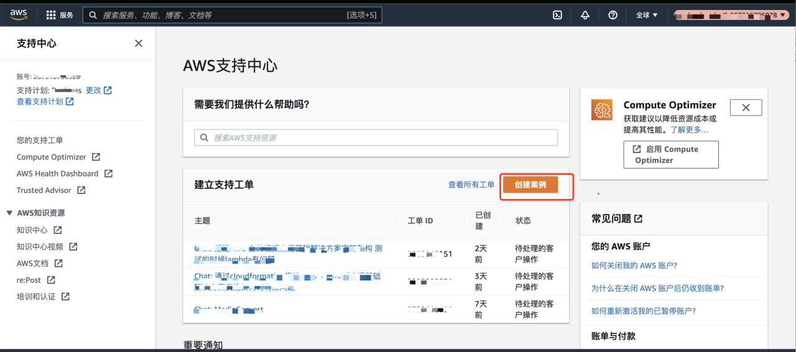This screenshot has width=796, height=352.
Task: Click external-link icon beside 查看支持计划
Action: pyautogui.click(x=70, y=101)
